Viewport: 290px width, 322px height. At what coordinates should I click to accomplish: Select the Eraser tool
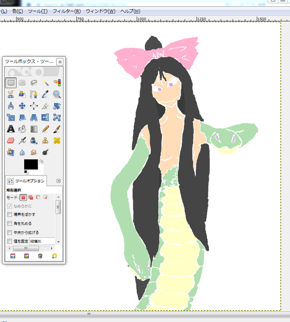11,141
